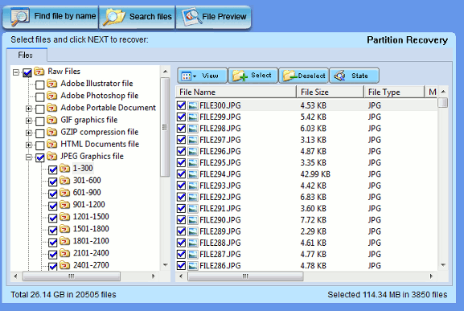Viewport: 464px width, 311px height.
Task: Click the View grid icon
Action: [x=187, y=76]
